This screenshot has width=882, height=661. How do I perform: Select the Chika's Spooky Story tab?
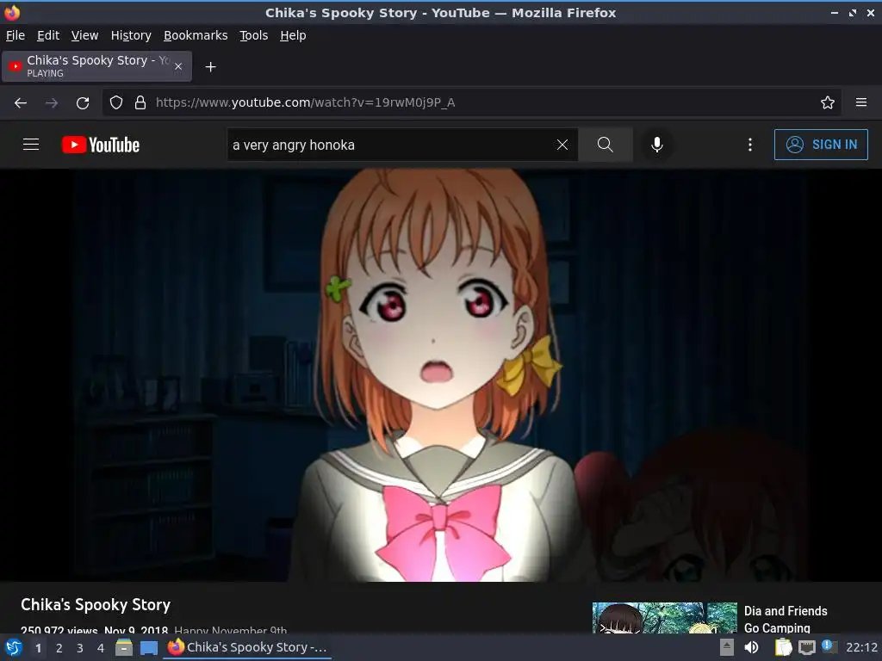96,66
